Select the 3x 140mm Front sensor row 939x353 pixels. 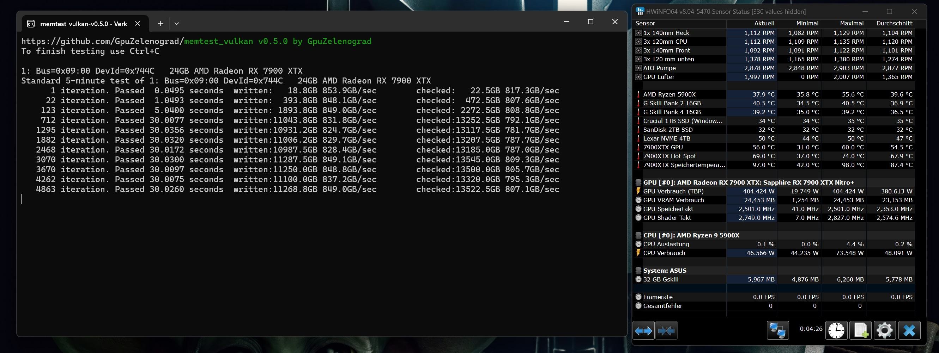click(x=774, y=50)
